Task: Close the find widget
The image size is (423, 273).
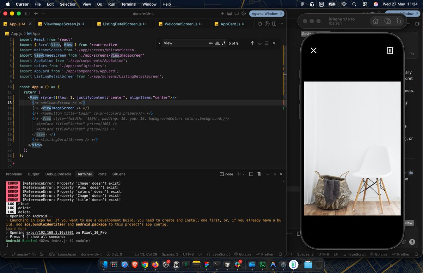Action: tap(274, 43)
